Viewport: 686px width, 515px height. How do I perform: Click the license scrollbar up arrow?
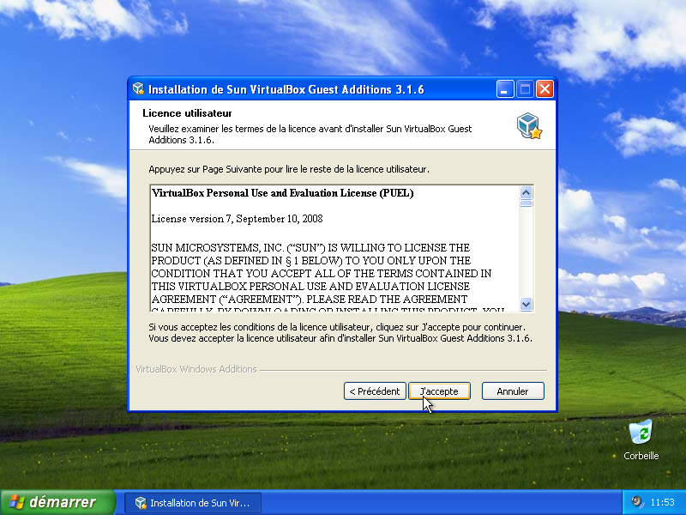[x=527, y=192]
